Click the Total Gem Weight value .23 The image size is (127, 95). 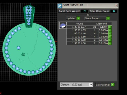click(85, 11)
